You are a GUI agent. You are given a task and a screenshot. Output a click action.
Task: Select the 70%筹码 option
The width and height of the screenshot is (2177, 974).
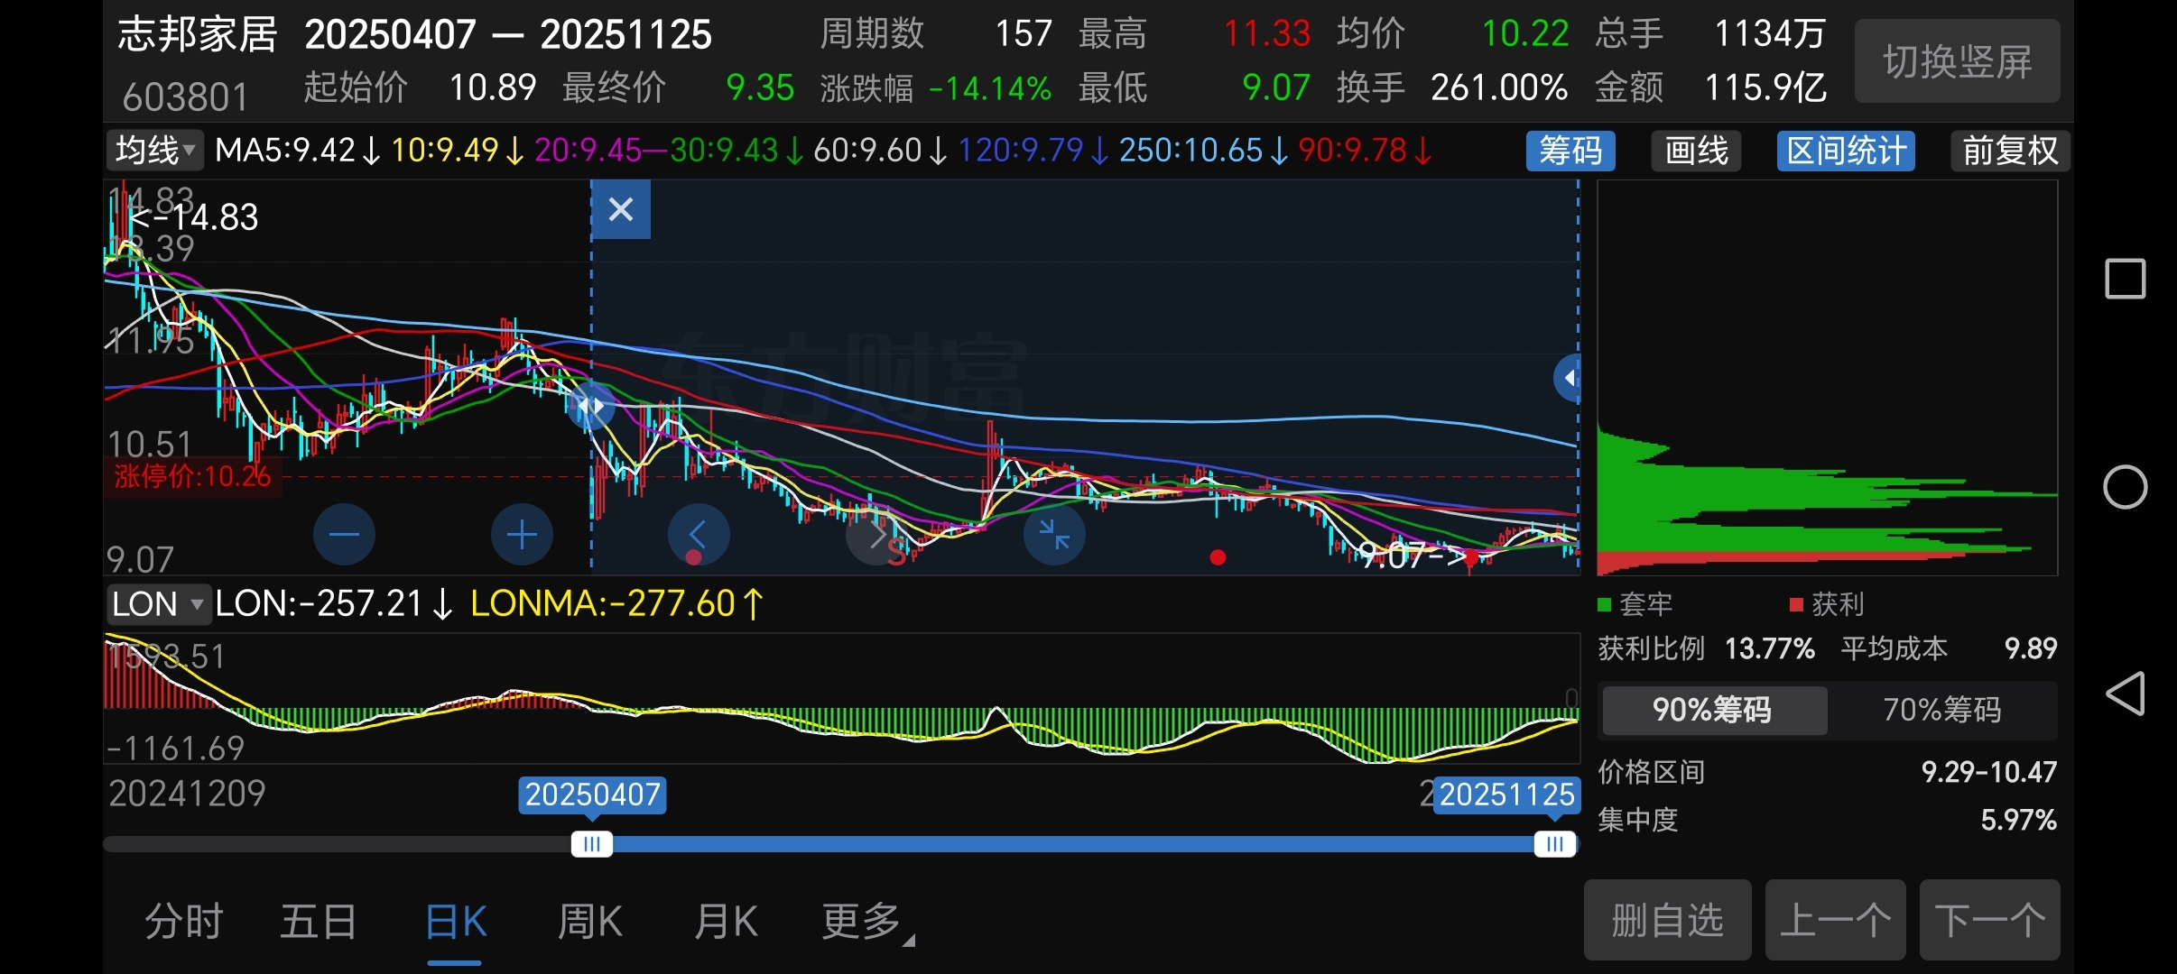point(1941,710)
